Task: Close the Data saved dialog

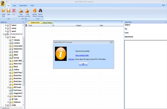Action: [111, 42]
